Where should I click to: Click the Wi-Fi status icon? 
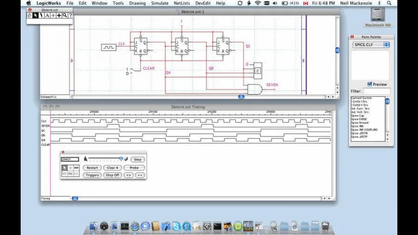[x=258, y=3]
